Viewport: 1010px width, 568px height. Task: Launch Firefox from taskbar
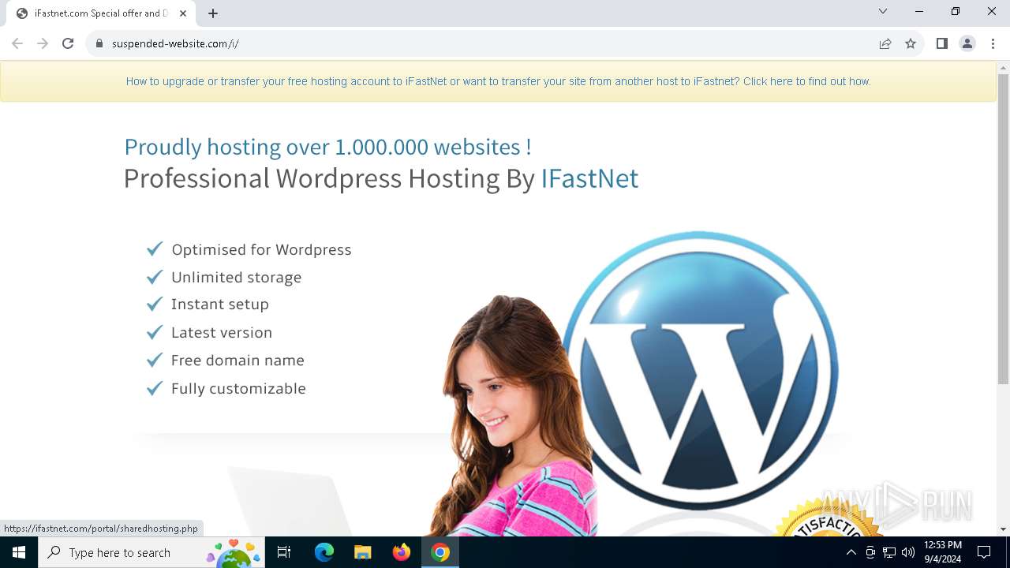click(x=402, y=552)
